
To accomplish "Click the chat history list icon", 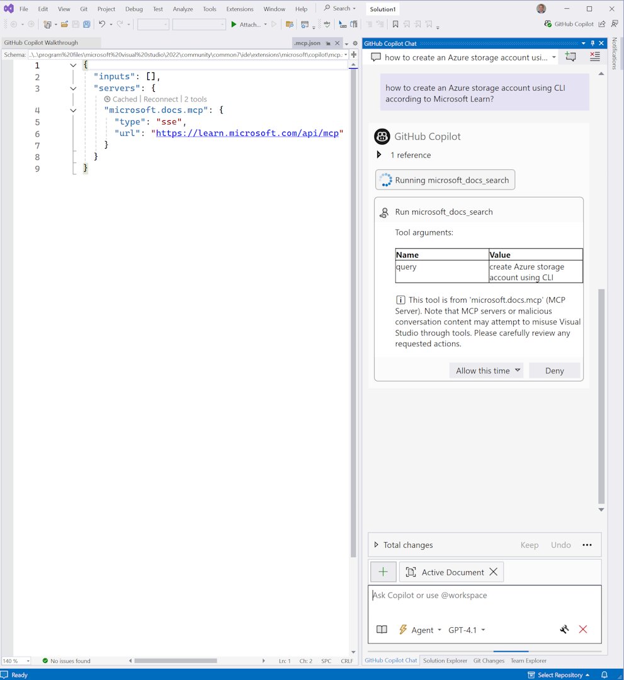I will [x=594, y=56].
